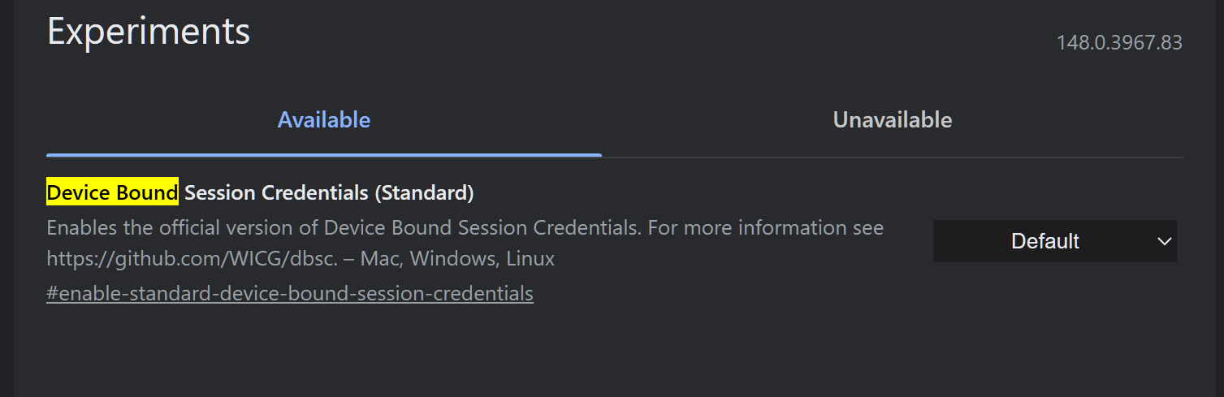Click the yellow highlighted Device Bound text
The height and width of the screenshot is (397, 1224).
point(112,192)
